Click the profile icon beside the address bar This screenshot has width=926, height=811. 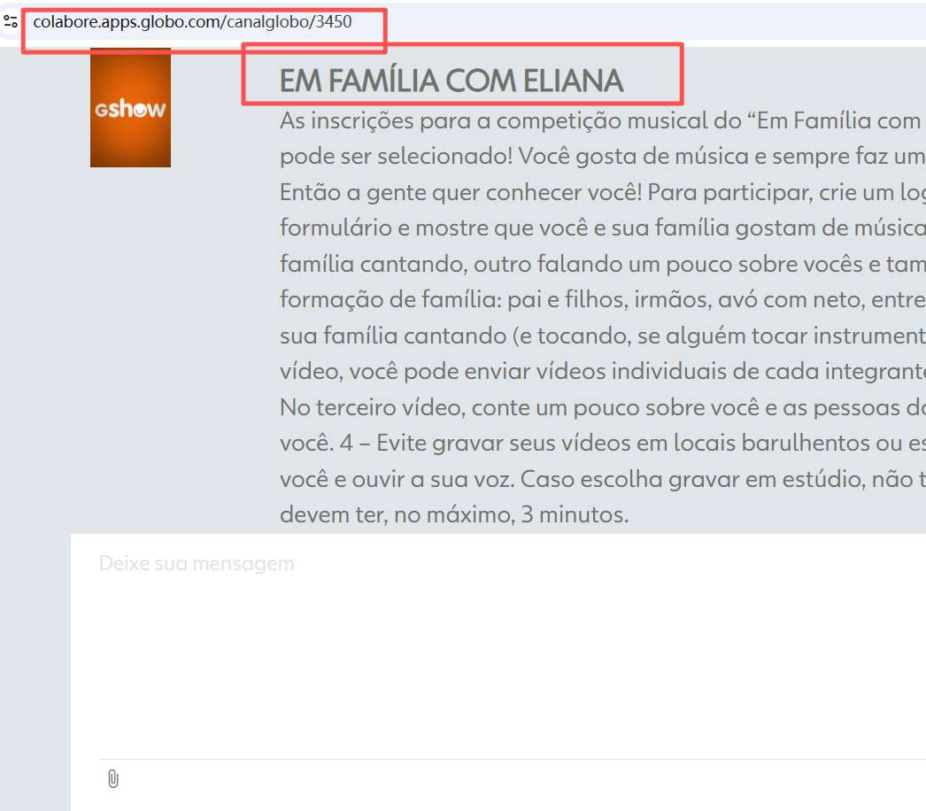(12, 23)
